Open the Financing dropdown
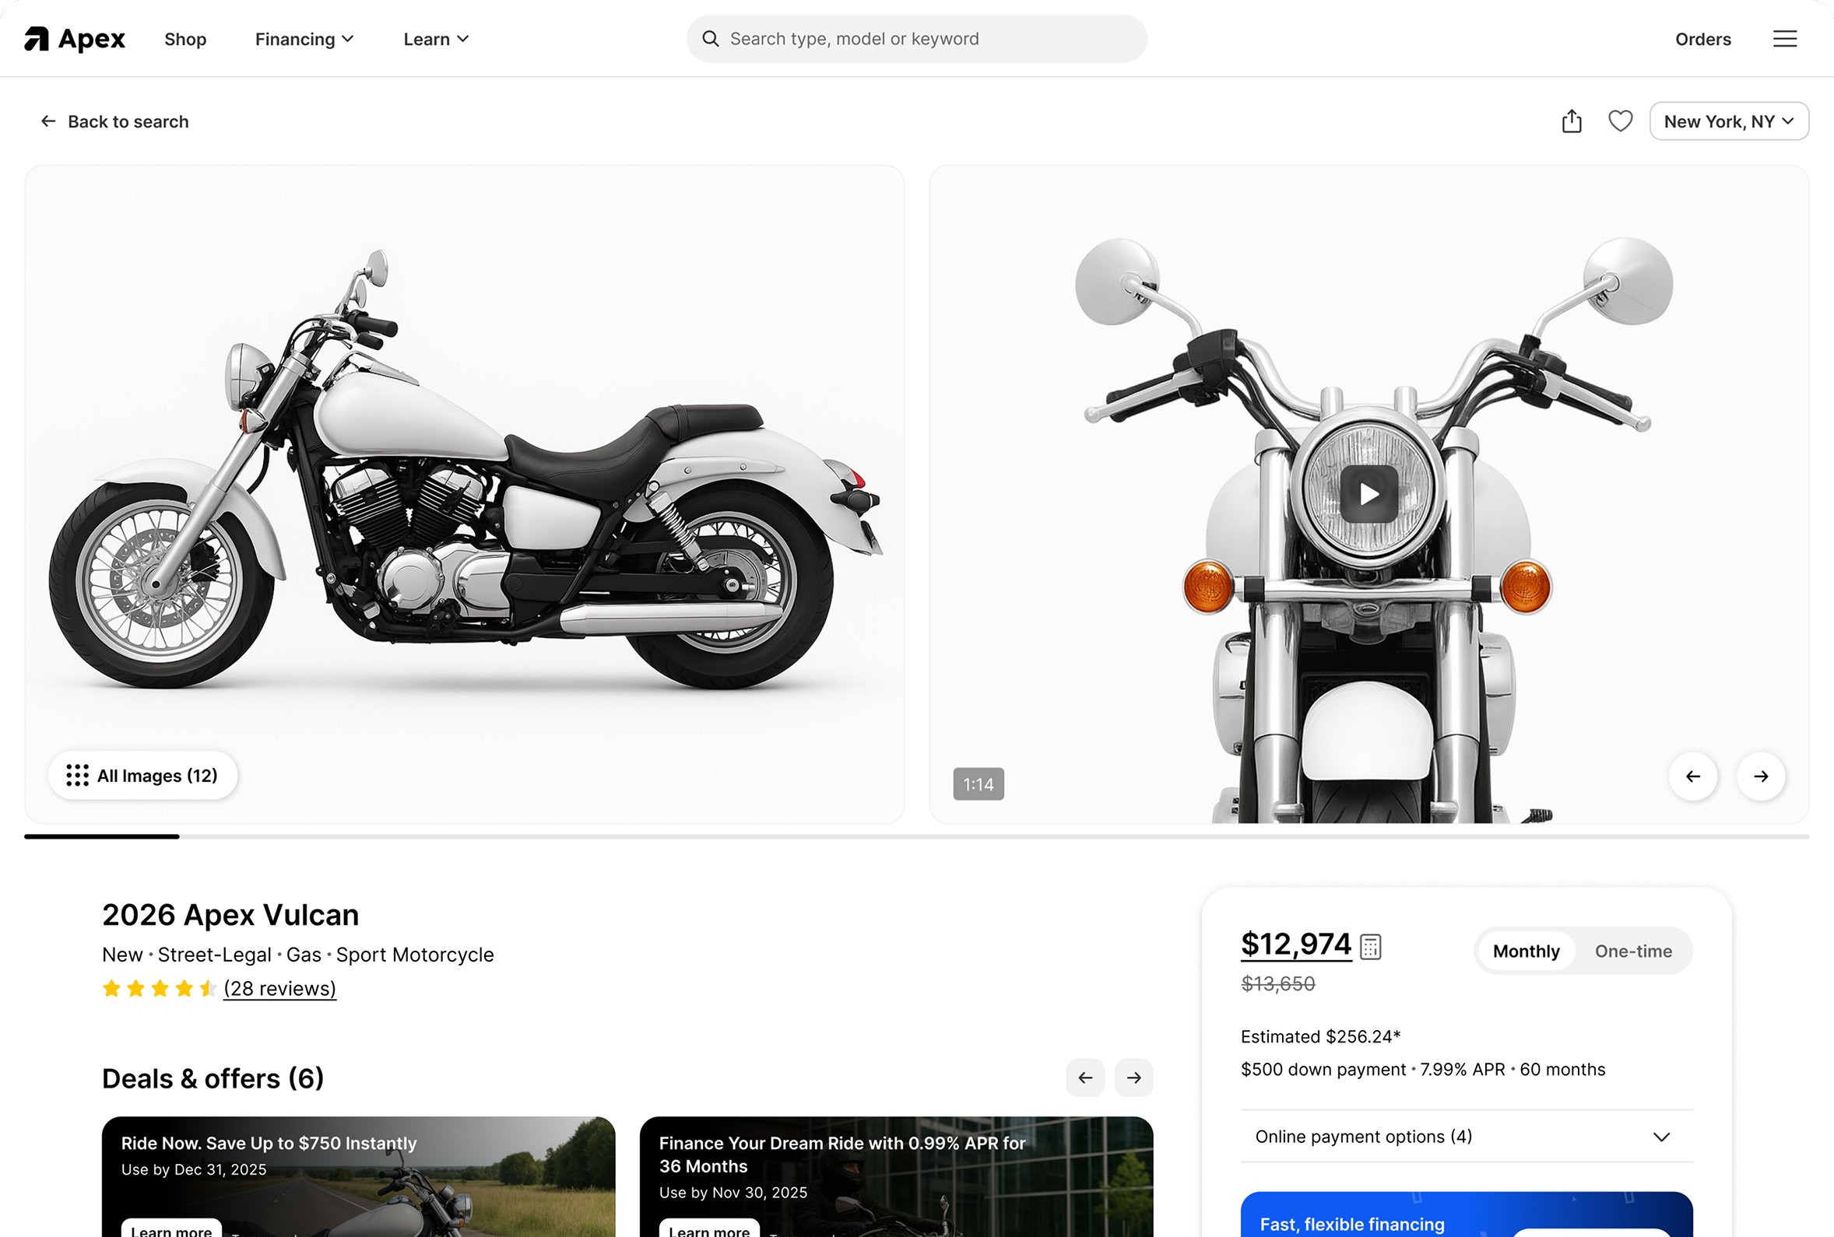Screen dimensions: 1834x1237 click(303, 39)
